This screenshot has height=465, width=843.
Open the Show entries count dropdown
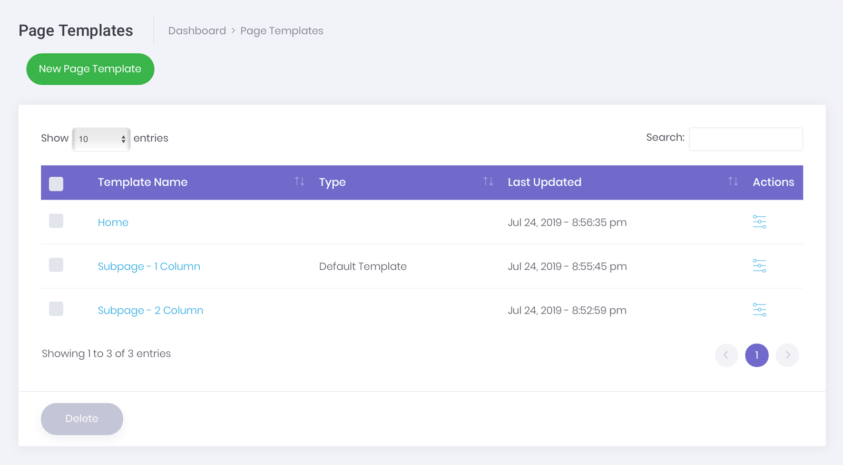point(101,139)
